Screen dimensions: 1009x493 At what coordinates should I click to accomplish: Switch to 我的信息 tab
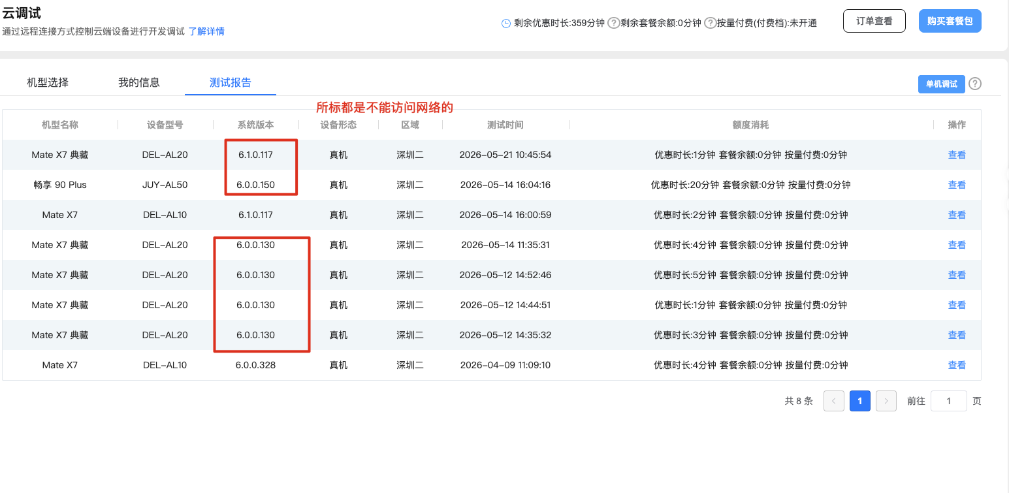(139, 82)
